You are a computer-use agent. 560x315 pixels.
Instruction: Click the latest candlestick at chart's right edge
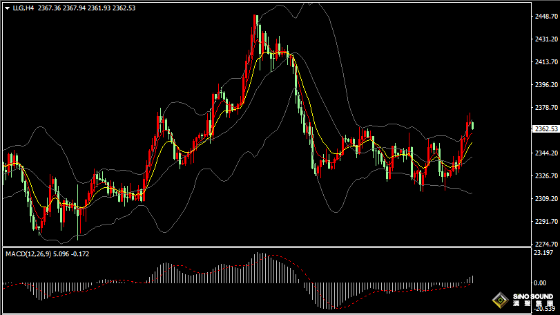click(x=472, y=125)
